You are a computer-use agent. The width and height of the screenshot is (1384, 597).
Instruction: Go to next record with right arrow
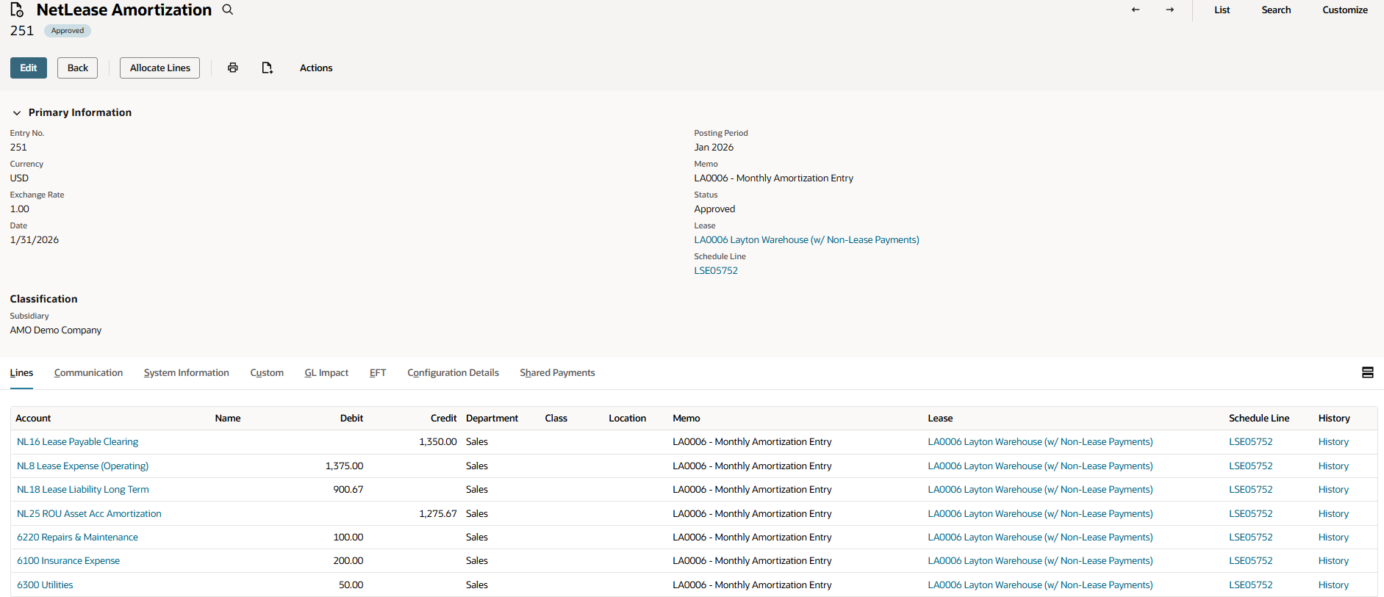[1169, 10]
